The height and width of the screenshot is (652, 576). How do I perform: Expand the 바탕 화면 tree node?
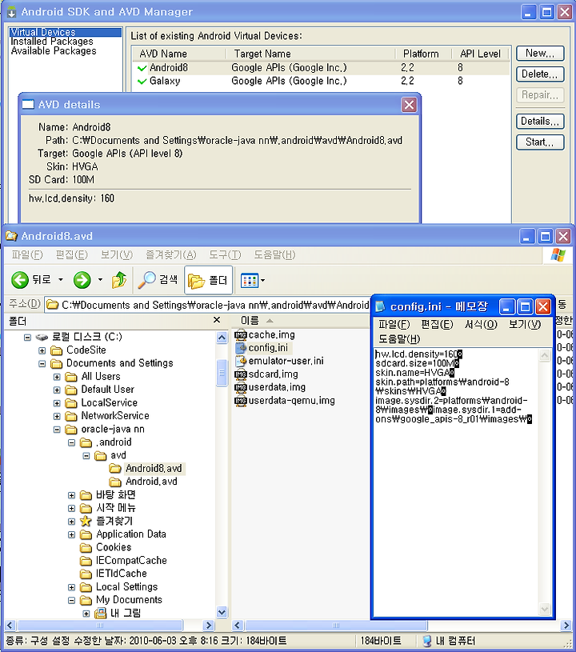click(71, 495)
